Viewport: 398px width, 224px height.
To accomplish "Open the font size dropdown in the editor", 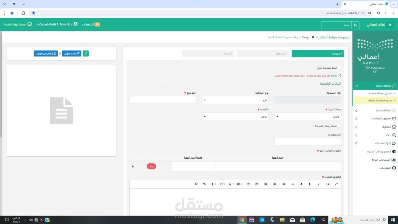I will click(222, 184).
